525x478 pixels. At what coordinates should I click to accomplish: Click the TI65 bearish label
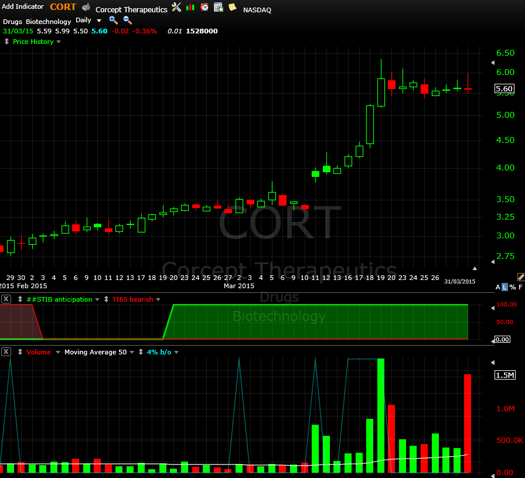click(133, 299)
